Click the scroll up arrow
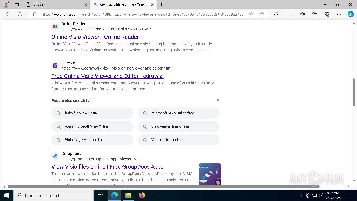 354,23
